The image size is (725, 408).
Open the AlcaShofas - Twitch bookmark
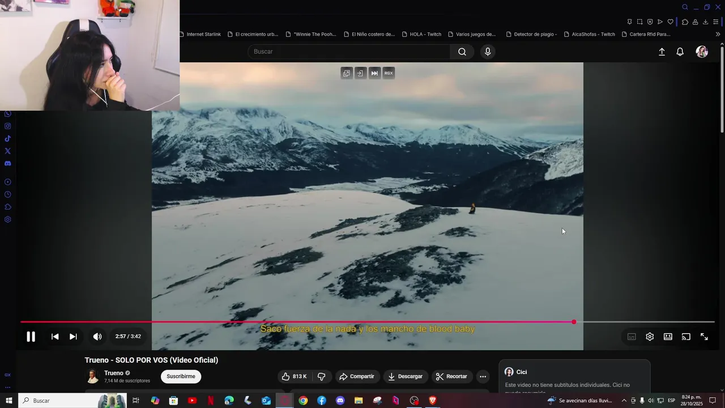[x=589, y=34]
